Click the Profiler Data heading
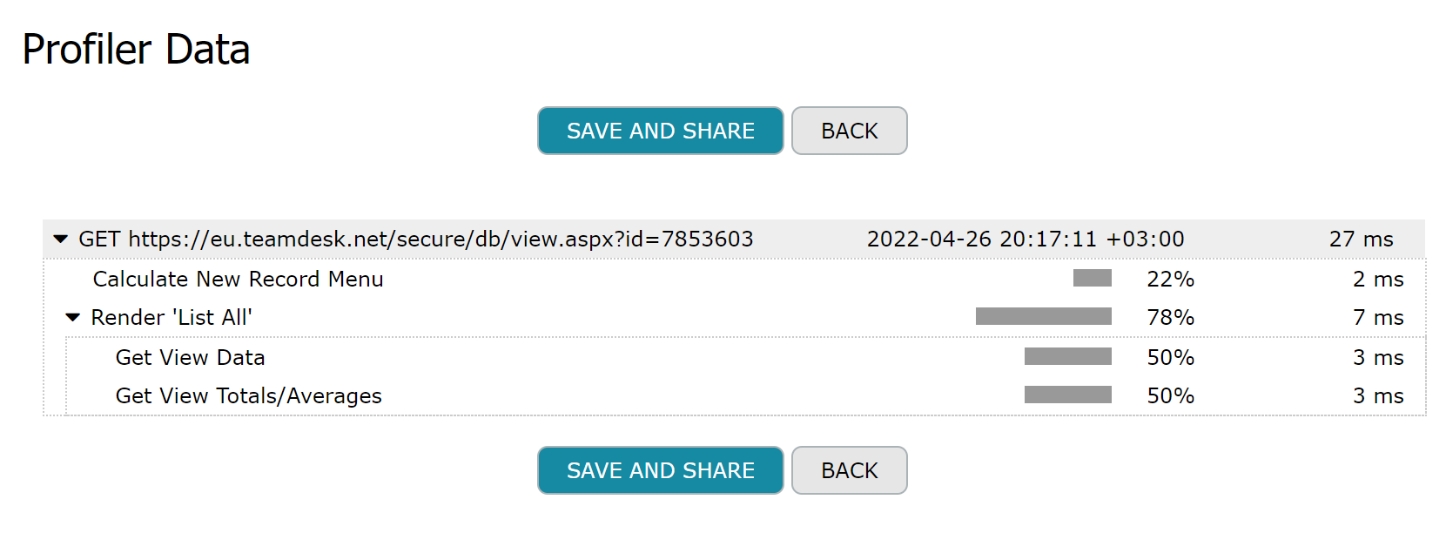The height and width of the screenshot is (533, 1446). point(136,50)
